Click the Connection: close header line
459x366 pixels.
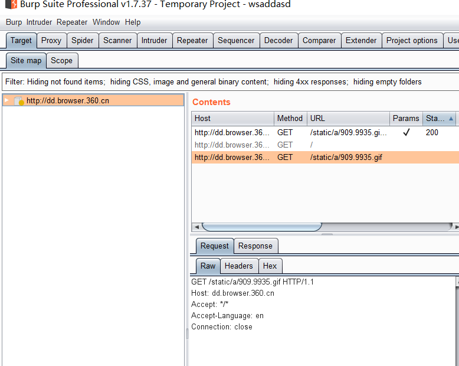(222, 327)
